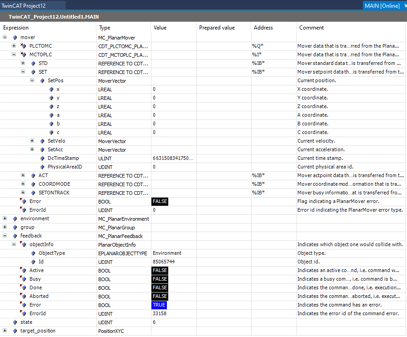Image resolution: width=407 pixels, height=337 pixels.
Task: Expand the COORDMODE node
Action: (x=23, y=183)
